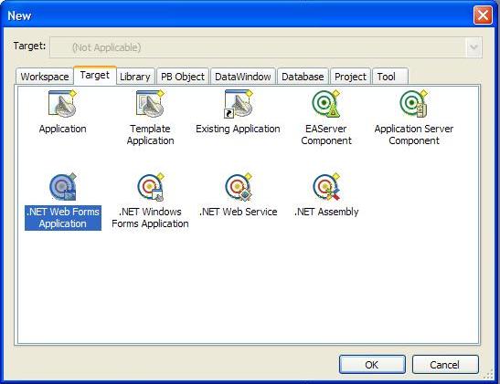Click the ".NET Assembly" label

point(326,212)
